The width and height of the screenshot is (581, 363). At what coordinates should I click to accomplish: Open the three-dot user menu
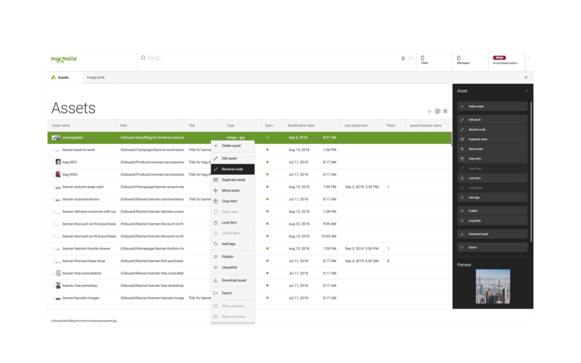pyautogui.click(x=529, y=58)
